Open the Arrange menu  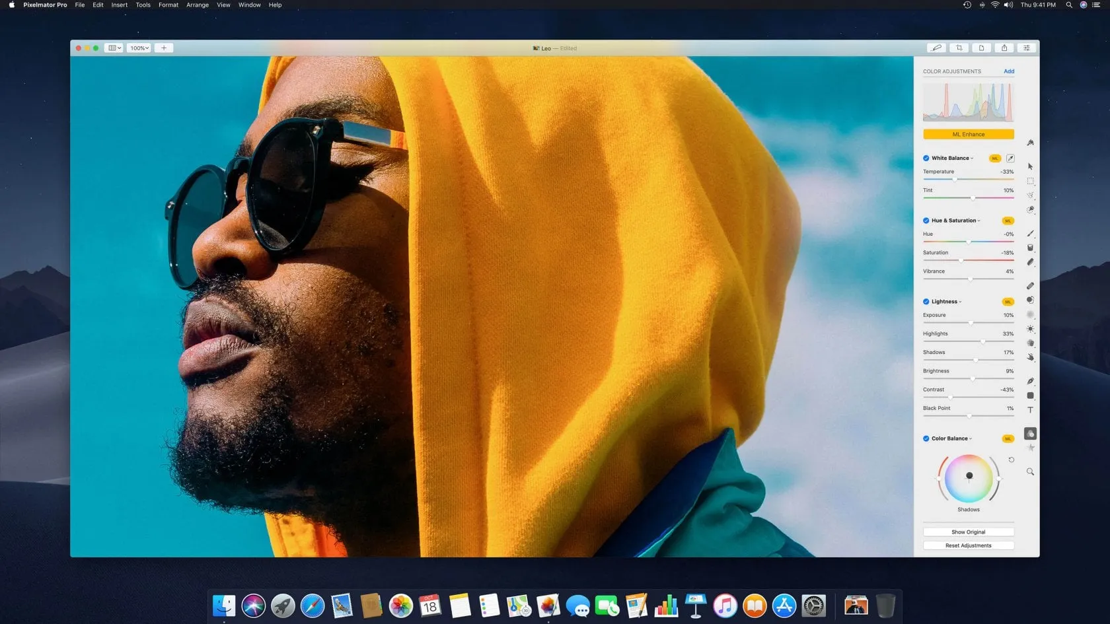point(197,5)
